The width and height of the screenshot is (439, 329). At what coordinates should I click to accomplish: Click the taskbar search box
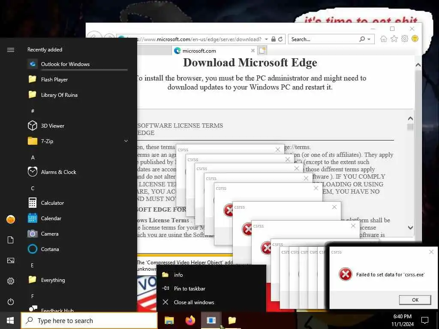[x=89, y=320]
